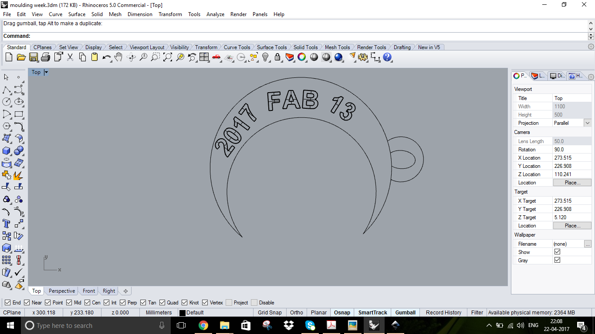Enable the Project osnap checkbox

(x=229, y=303)
